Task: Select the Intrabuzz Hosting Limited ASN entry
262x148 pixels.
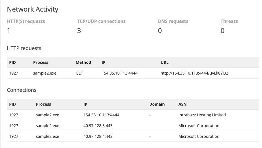Action: coord(202,115)
